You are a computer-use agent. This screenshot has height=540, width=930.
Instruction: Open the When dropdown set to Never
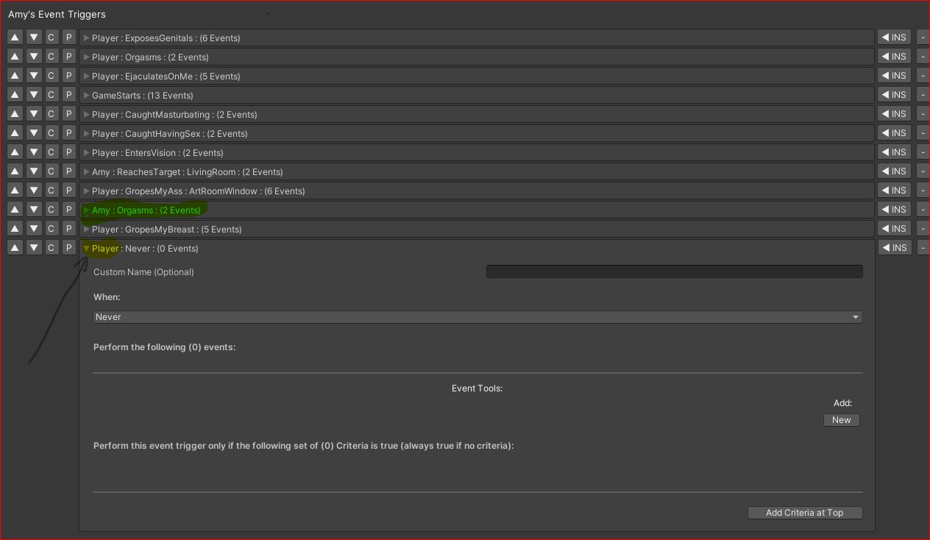tap(477, 316)
